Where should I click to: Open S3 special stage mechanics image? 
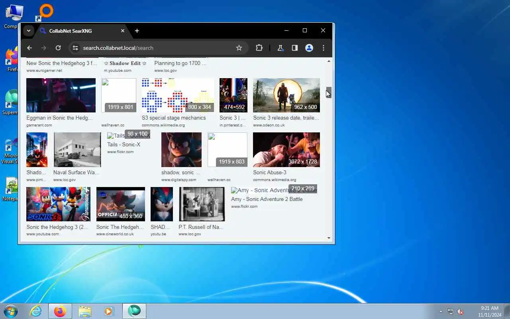(x=178, y=95)
